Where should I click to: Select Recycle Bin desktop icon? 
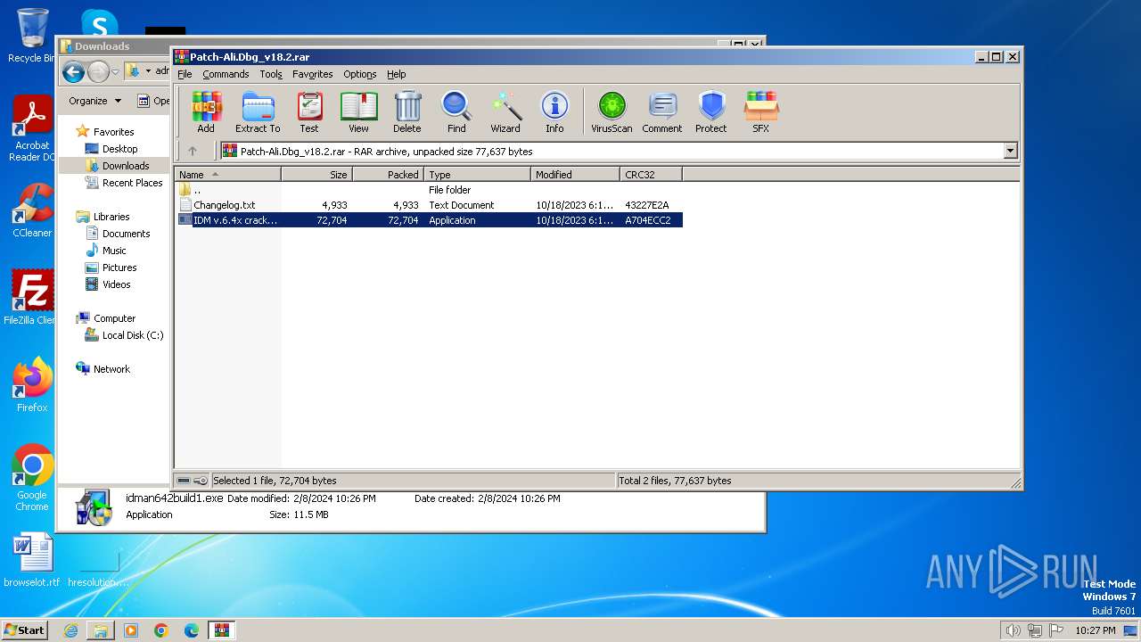click(32, 36)
